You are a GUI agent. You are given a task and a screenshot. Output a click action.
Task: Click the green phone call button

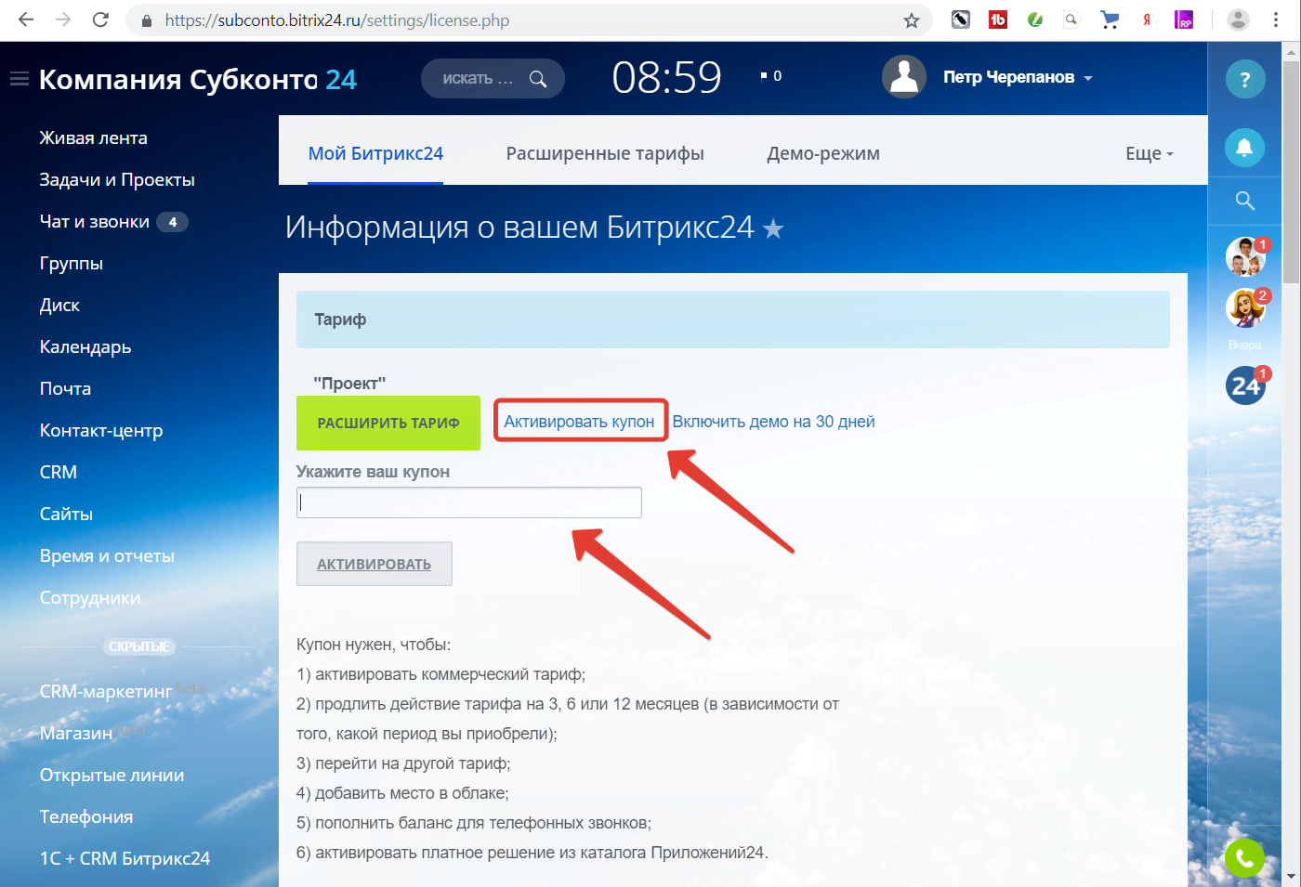coord(1245,858)
